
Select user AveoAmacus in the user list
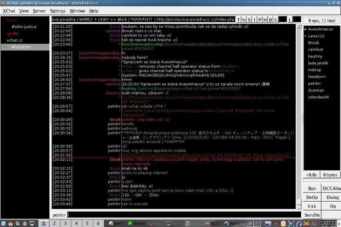tap(321, 29)
